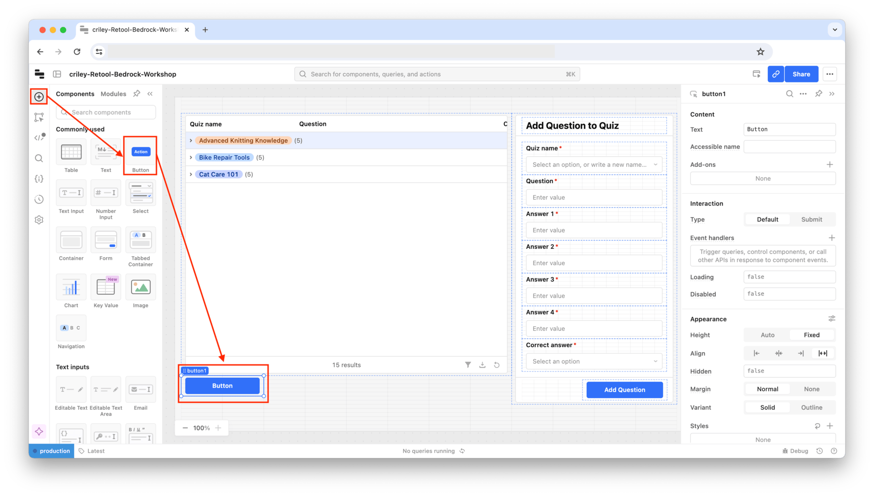Screen dimensions: 874x496
Task: Open the component tree icon in sidebar
Action: tap(39, 117)
